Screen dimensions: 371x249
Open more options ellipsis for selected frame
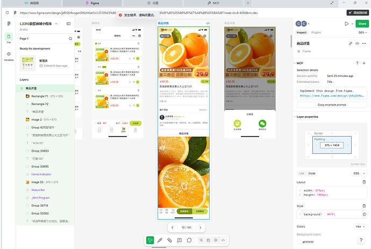click(364, 44)
